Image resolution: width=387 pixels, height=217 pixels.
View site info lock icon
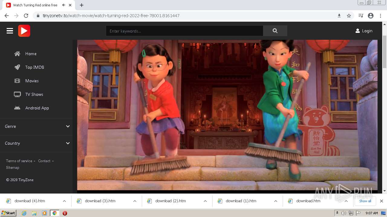(38, 16)
